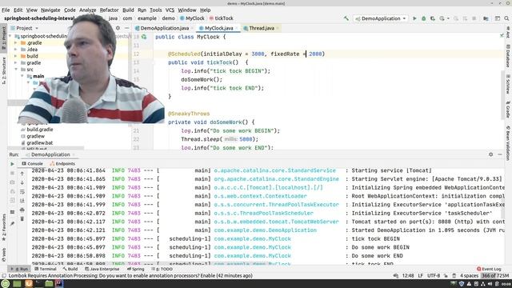This screenshot has height=288, width=512.
Task: Click the down arrow in console gutter
Action: pyautogui.click(x=22, y=182)
